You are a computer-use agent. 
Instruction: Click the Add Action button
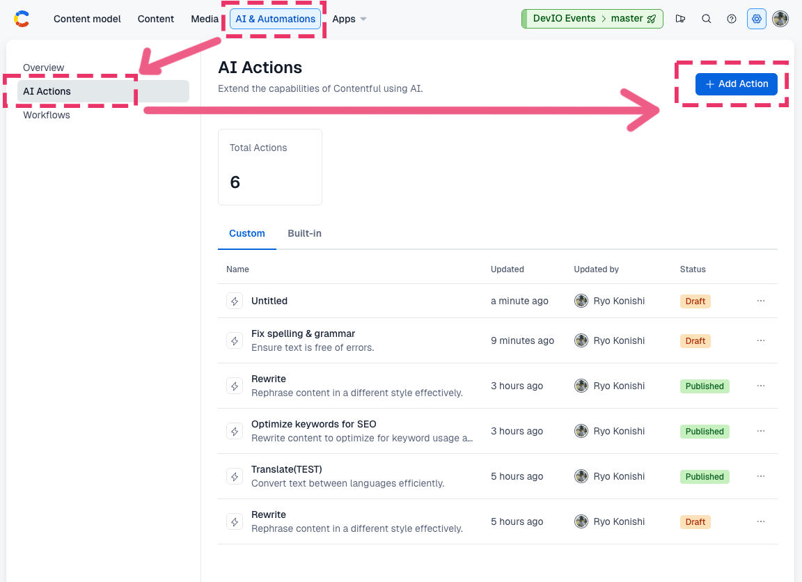(737, 84)
